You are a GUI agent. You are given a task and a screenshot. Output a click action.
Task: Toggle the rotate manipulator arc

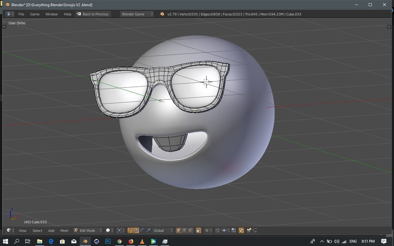(x=142, y=230)
